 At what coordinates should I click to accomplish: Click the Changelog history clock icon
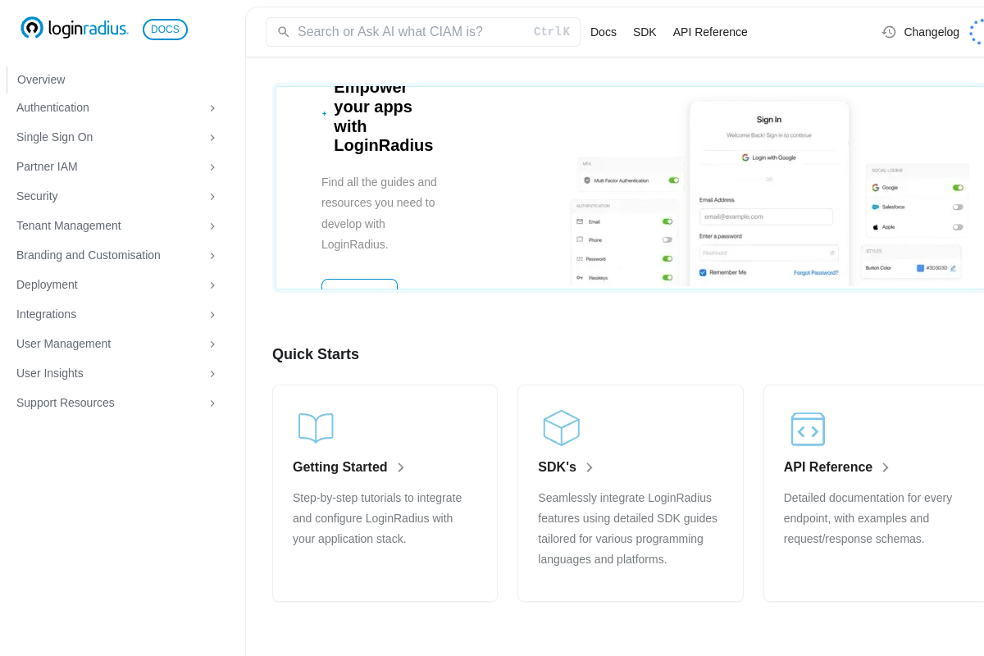click(x=889, y=32)
